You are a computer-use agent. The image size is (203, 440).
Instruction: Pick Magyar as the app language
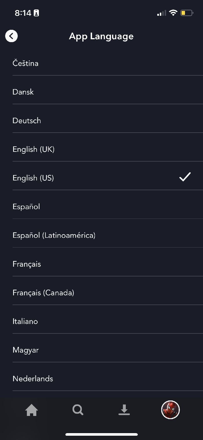[25, 350]
